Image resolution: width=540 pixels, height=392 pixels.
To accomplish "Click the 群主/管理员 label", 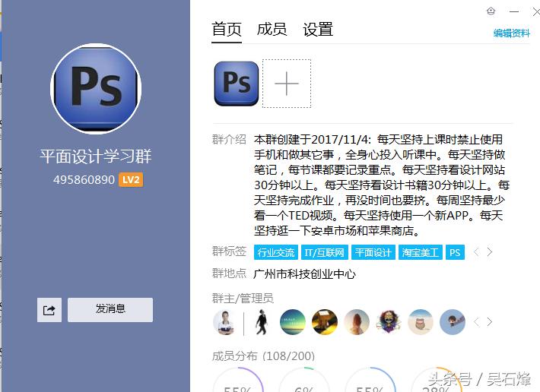I will tap(243, 298).
